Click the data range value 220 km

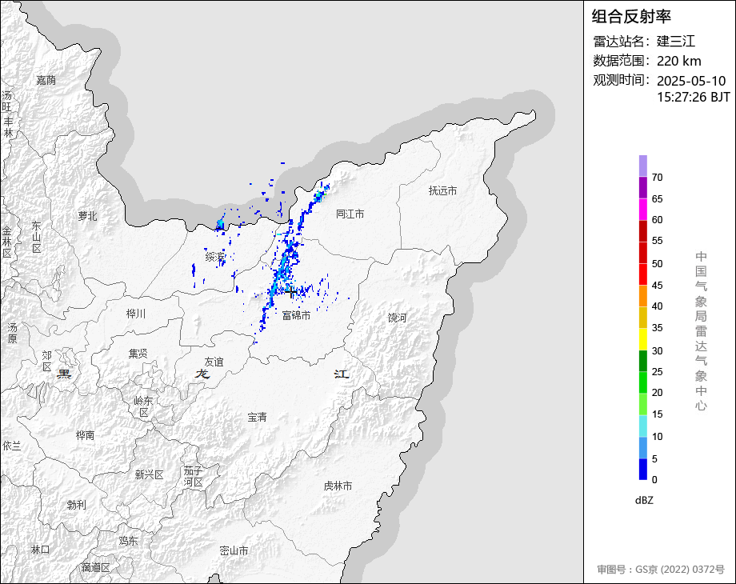click(678, 61)
